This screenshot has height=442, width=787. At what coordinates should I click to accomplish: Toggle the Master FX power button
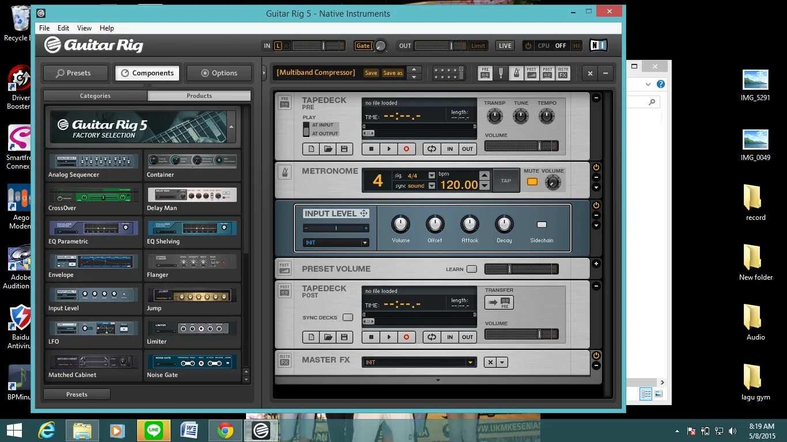[596, 356]
